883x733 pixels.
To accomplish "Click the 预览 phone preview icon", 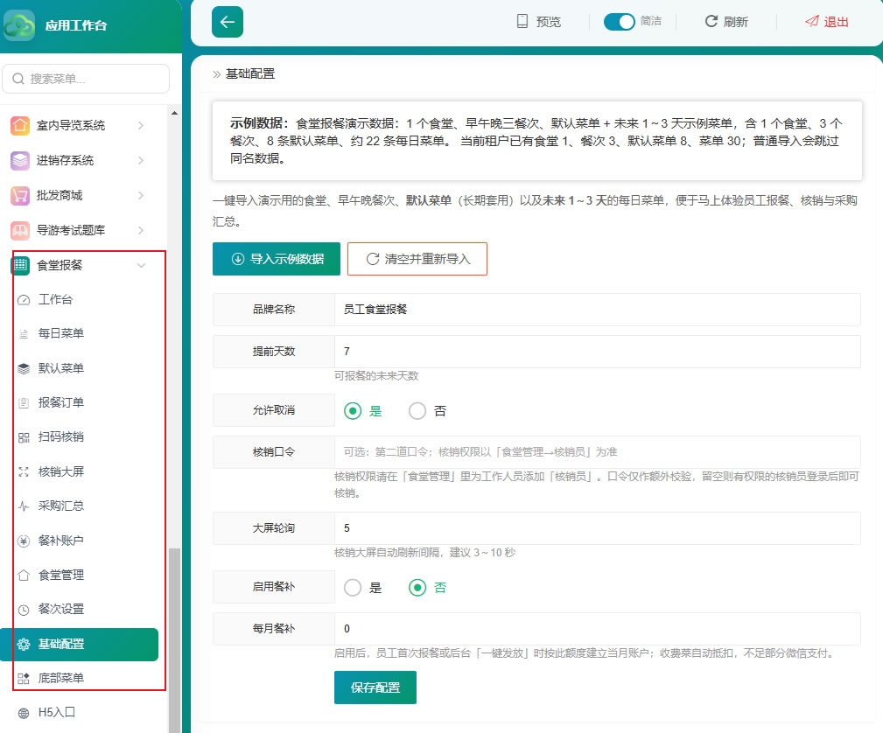I will coord(522,21).
